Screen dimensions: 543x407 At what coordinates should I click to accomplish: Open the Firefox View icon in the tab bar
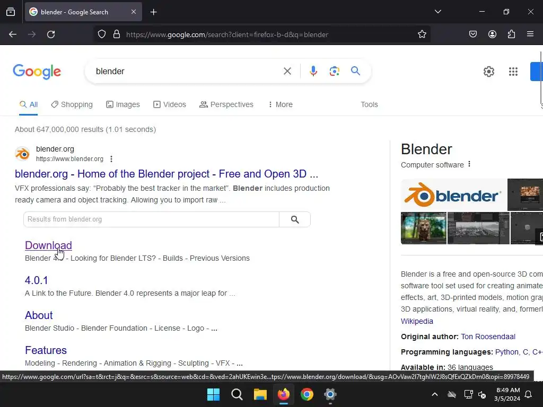point(11,12)
